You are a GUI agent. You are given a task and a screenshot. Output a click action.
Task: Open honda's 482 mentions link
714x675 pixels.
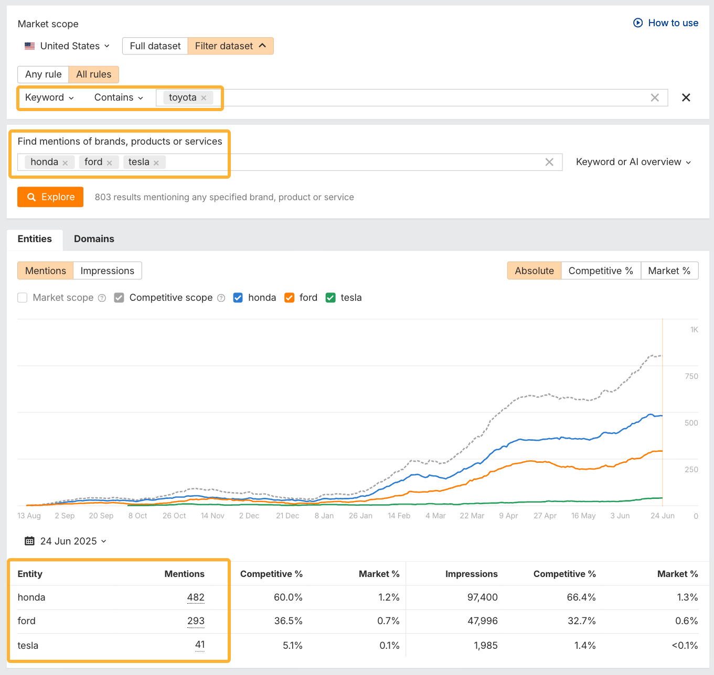coord(196,597)
